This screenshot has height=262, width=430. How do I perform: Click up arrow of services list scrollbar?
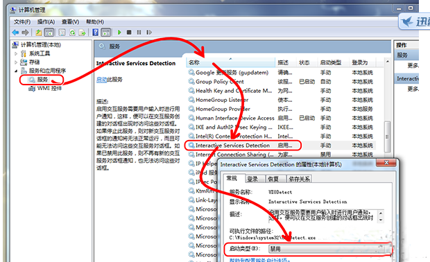tap(387, 62)
